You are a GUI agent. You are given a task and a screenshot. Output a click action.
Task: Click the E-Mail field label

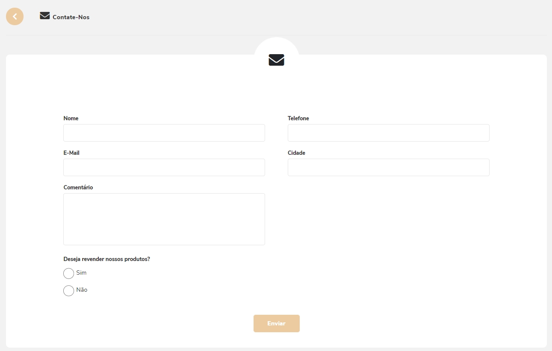71,153
